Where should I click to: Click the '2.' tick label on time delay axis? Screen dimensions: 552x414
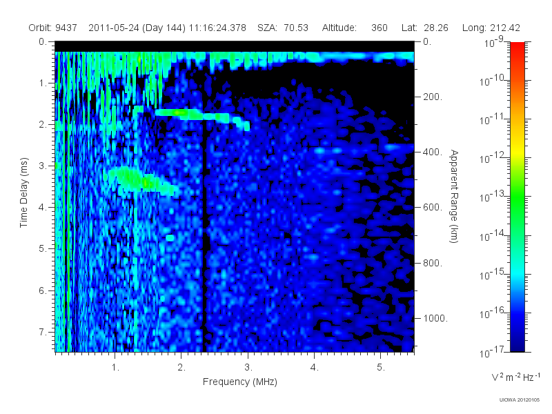[43, 125]
